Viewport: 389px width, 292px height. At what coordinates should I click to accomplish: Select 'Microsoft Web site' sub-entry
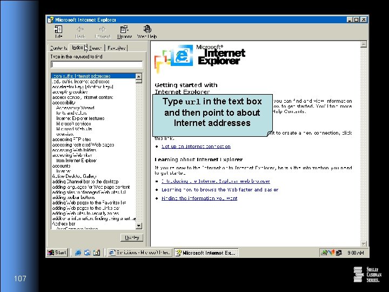click(74, 129)
